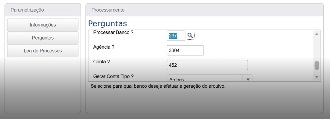Open Log de Processos
330x119 pixels.
[43, 51]
